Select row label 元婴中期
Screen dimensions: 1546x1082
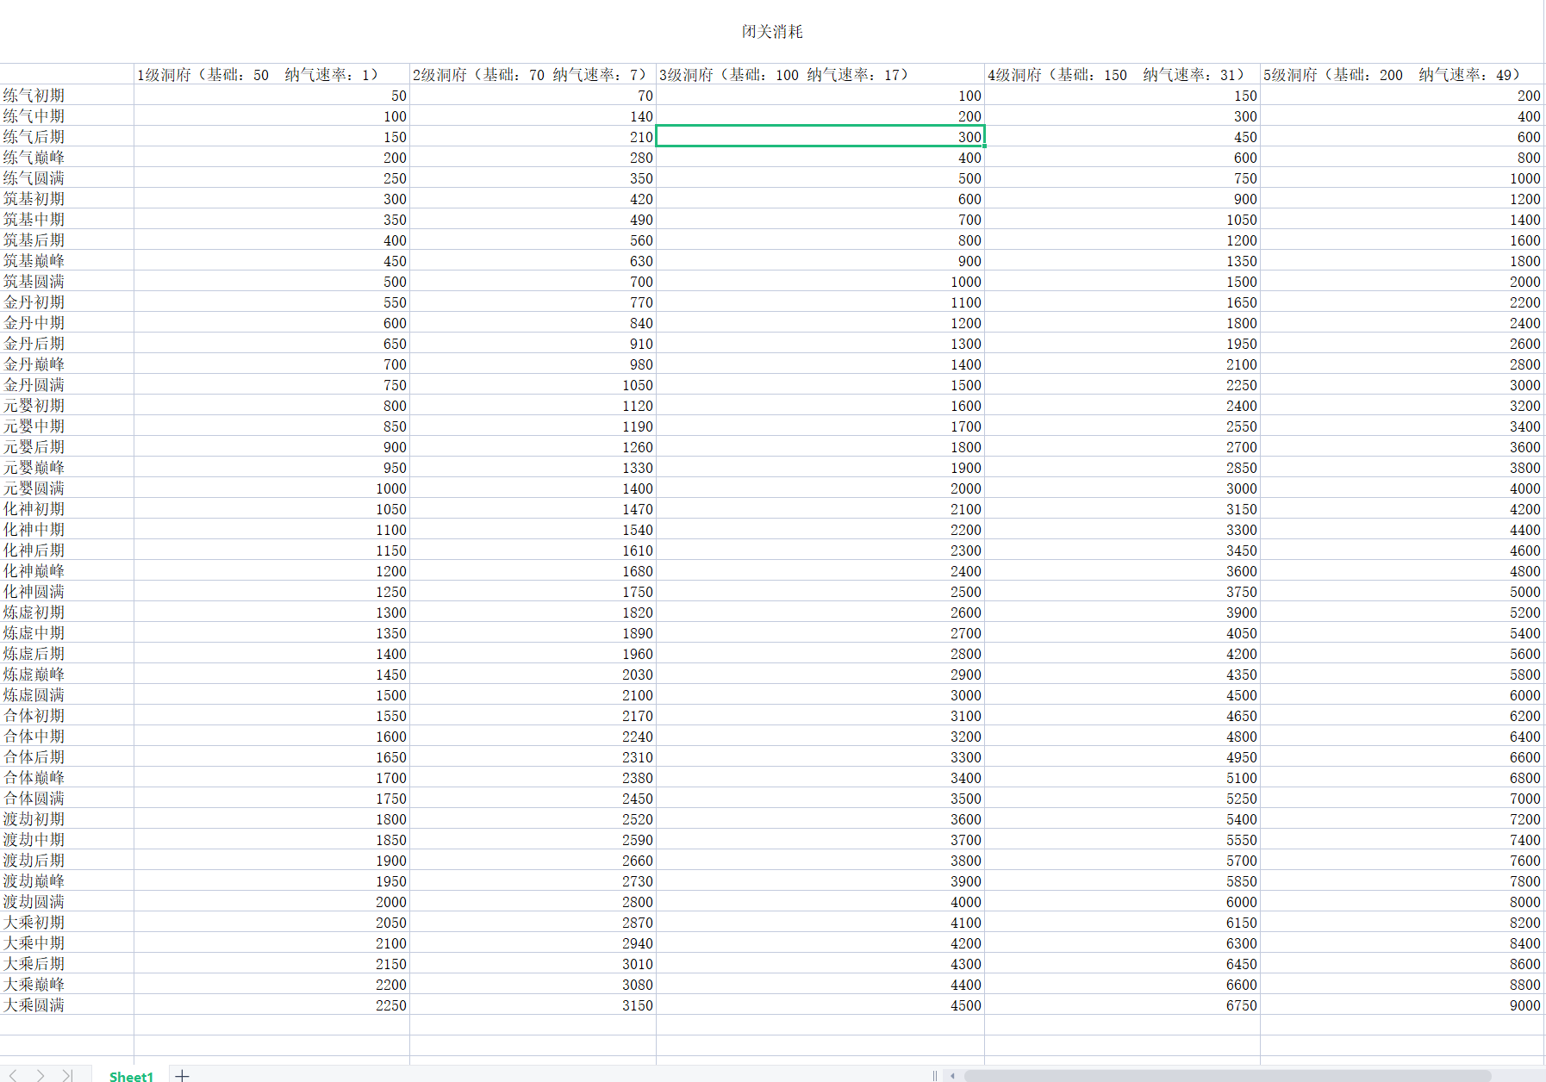coord(66,426)
